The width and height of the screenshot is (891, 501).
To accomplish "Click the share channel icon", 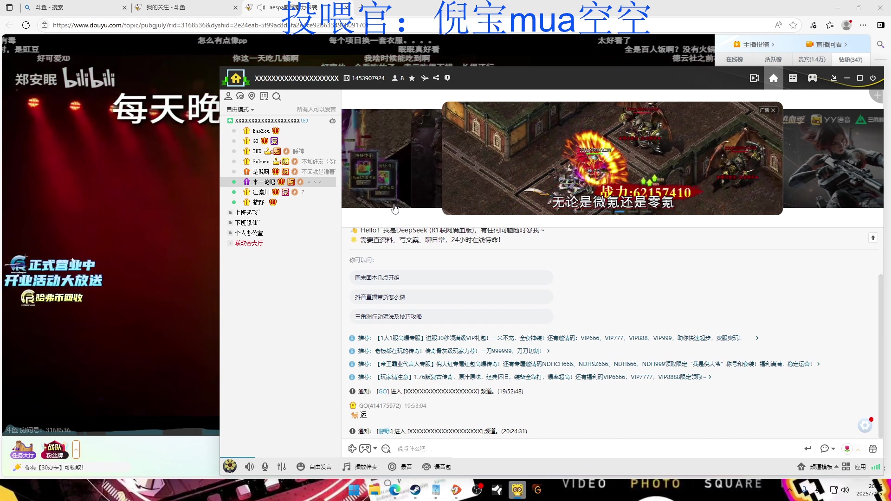I will 436,78.
